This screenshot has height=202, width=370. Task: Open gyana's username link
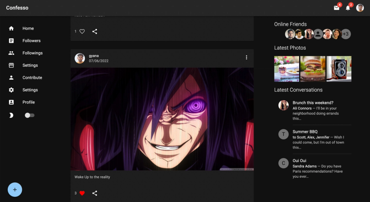click(94, 56)
